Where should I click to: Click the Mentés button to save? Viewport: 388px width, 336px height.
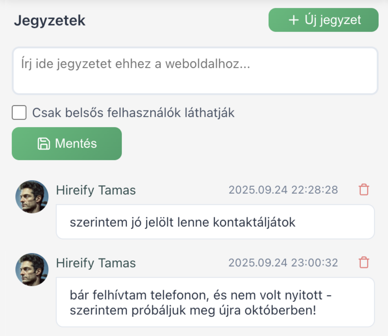pyautogui.click(x=67, y=143)
